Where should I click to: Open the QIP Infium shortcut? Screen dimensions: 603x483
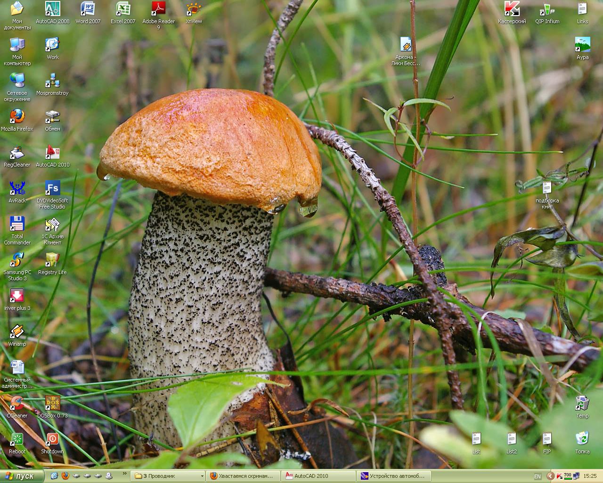point(547,9)
